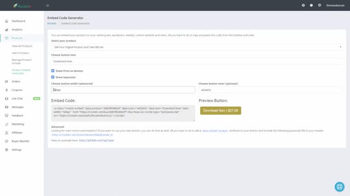Open Live Chat in the sidebar

(x=17, y=99)
